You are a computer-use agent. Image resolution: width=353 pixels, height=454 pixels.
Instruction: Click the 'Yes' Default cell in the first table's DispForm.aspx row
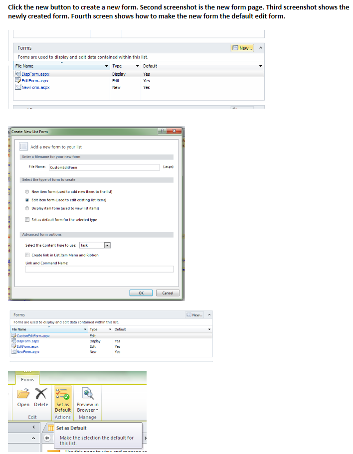[x=147, y=74]
